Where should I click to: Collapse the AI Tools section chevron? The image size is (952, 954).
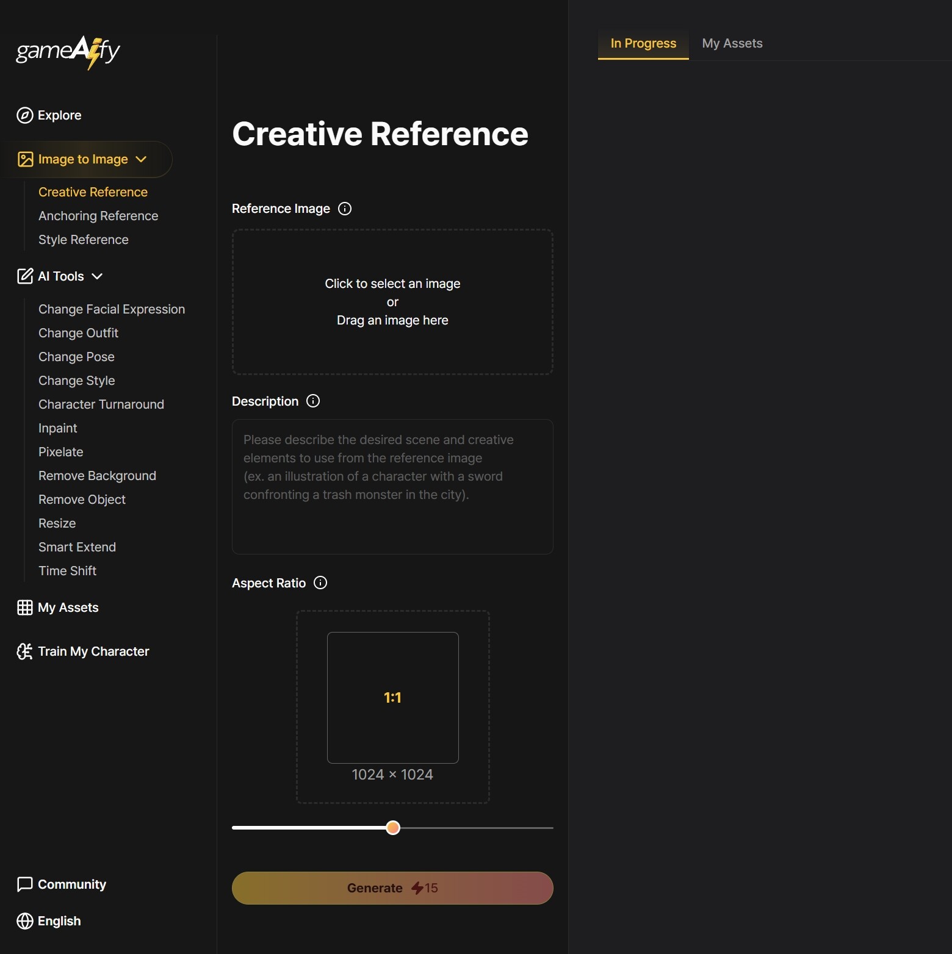click(97, 276)
